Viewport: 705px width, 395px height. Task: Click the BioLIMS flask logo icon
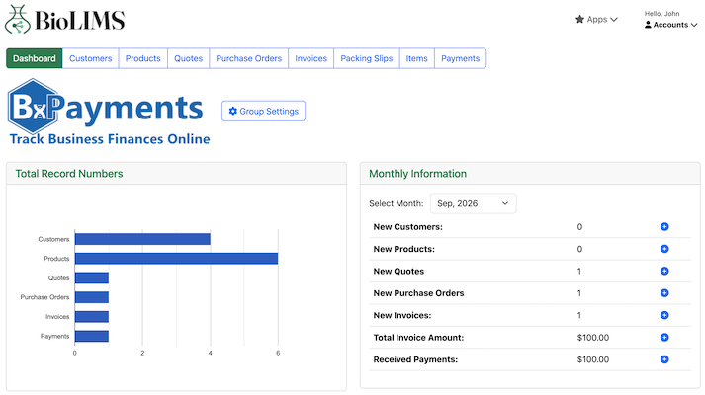(x=18, y=20)
